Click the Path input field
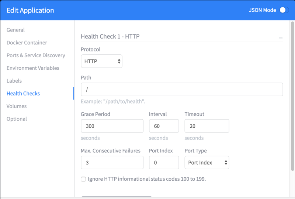The height and width of the screenshot is (199, 295). pyautogui.click(x=182, y=90)
